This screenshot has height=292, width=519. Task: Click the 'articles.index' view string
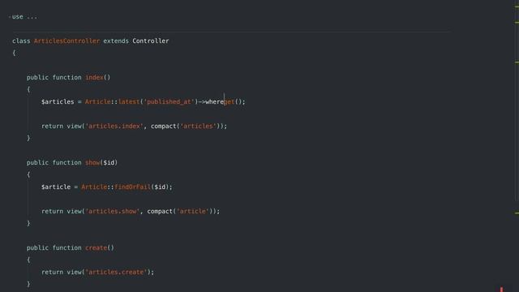(114, 127)
